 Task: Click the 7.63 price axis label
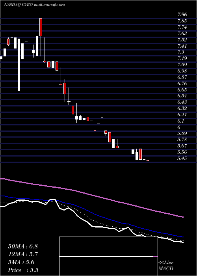[x=182, y=34]
